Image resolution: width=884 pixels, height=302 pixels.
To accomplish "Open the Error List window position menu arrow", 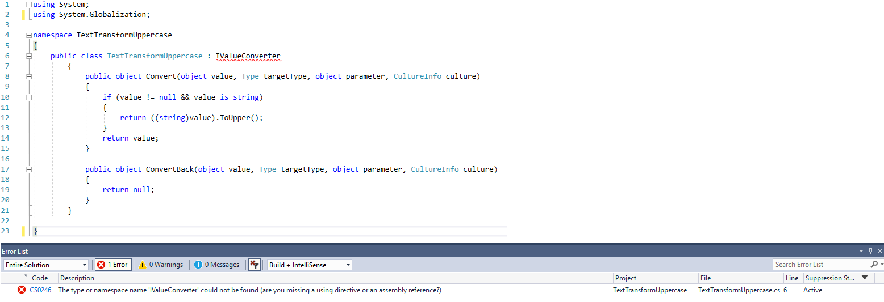I will pos(861,251).
